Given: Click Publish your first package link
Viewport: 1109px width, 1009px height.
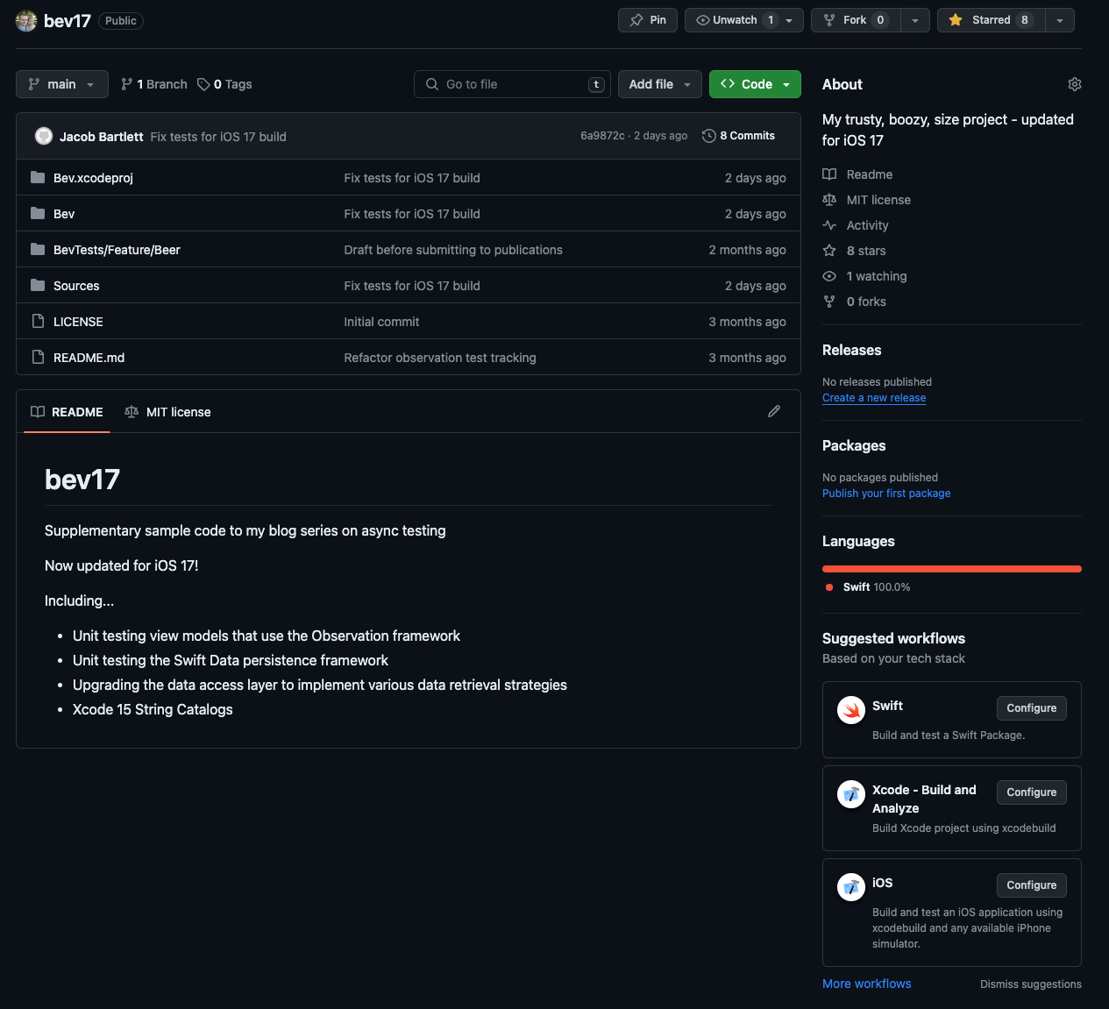Looking at the screenshot, I should pyautogui.click(x=886, y=494).
